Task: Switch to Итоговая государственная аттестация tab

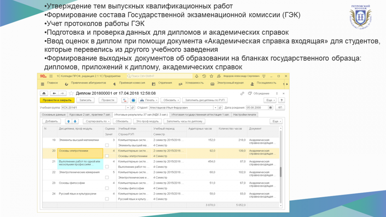Action: 200,114
